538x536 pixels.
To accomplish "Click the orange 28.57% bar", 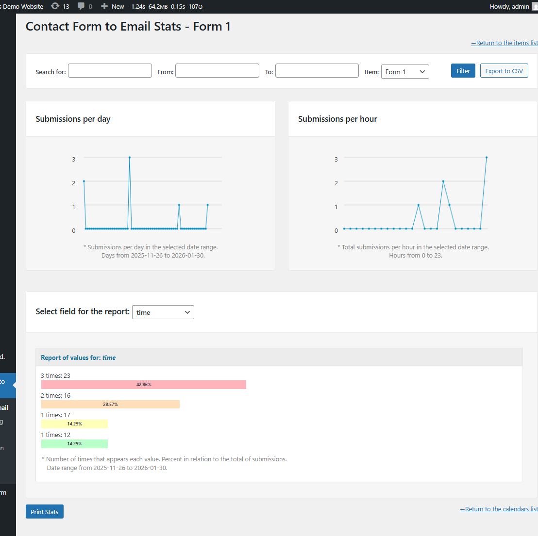I will click(x=110, y=404).
